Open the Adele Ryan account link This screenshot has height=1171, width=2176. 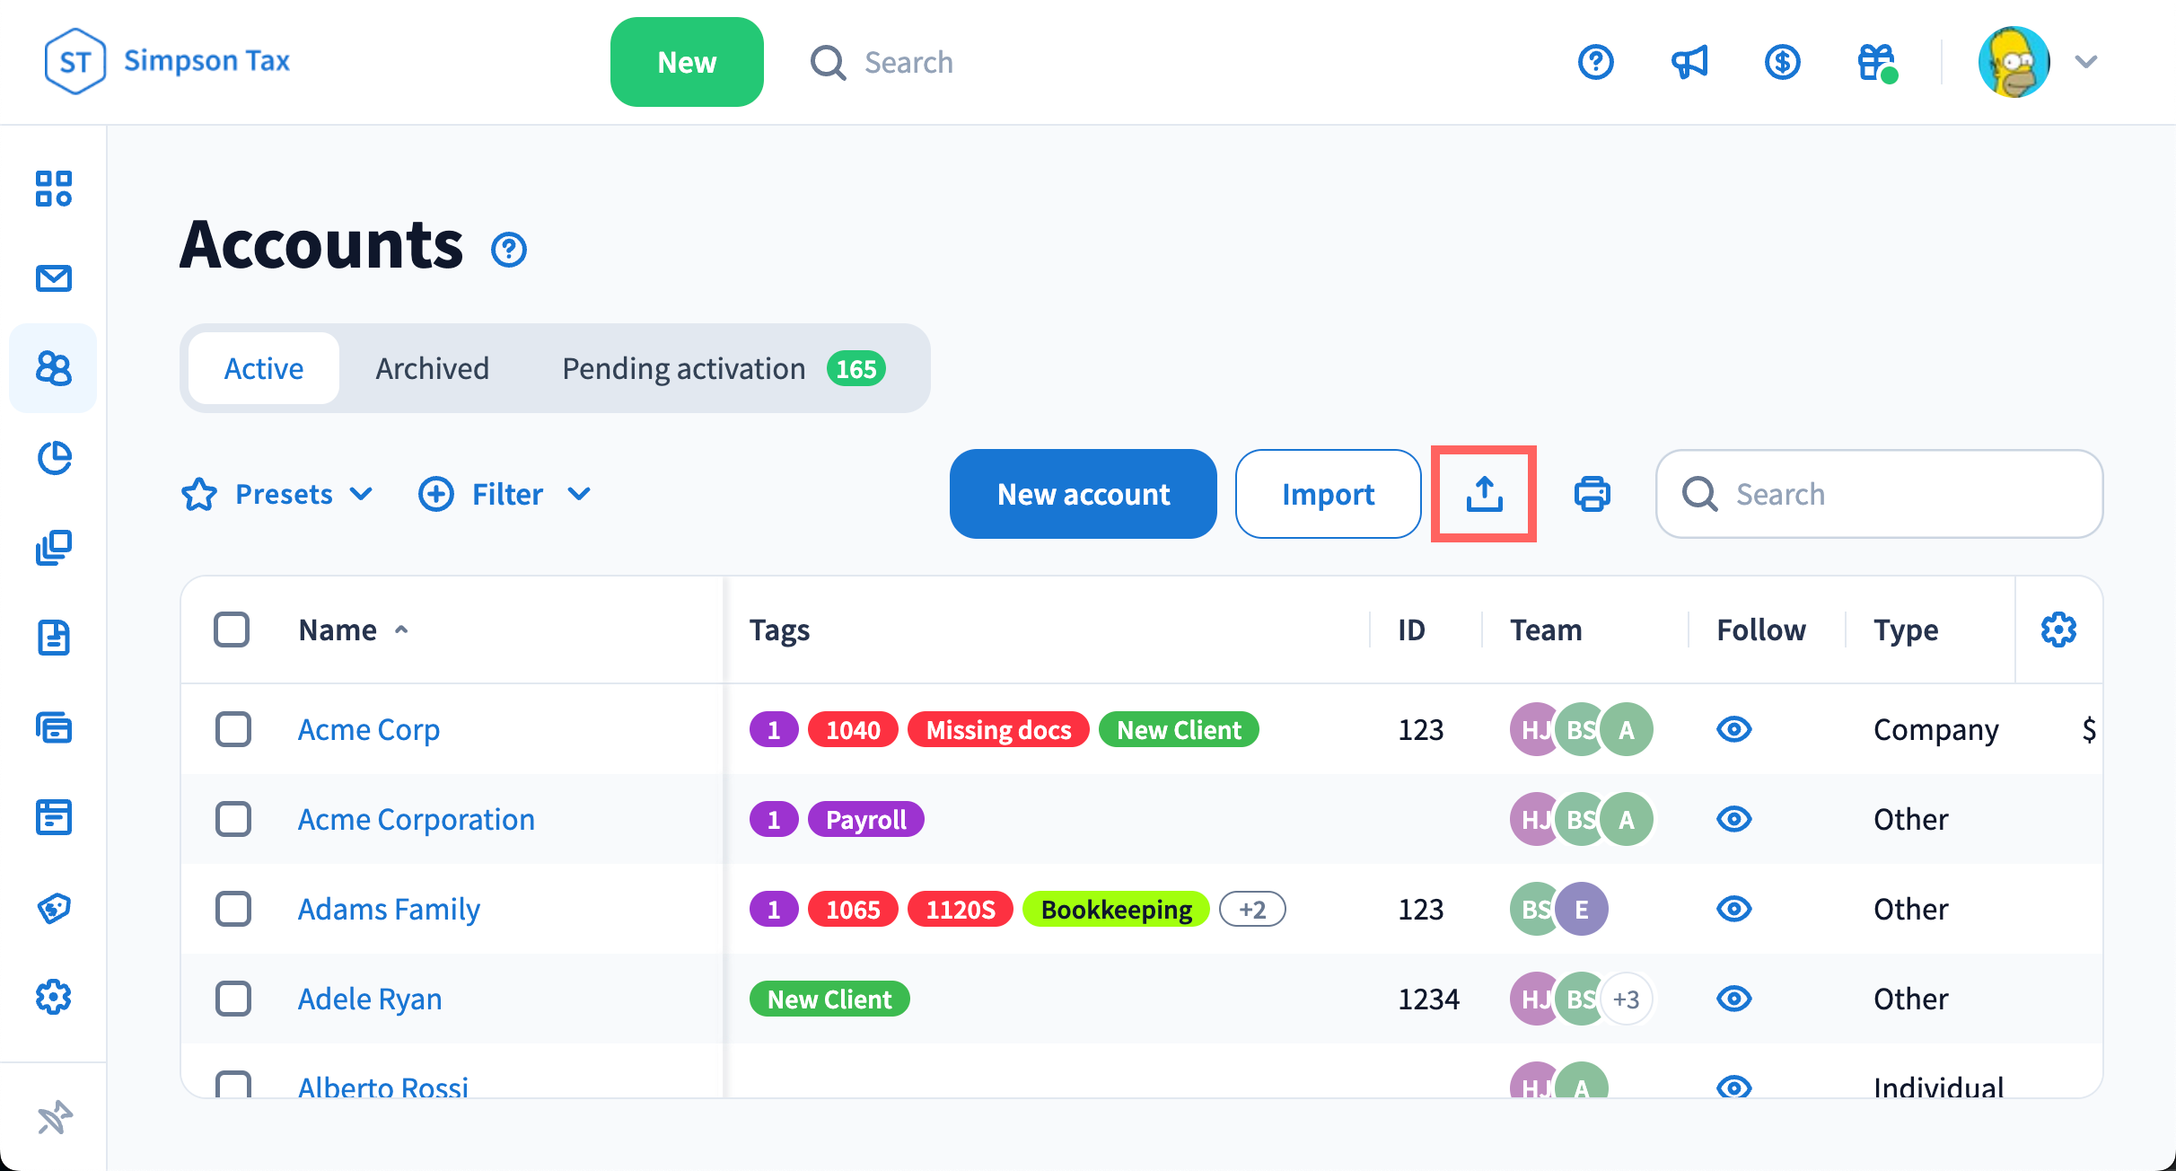(x=370, y=999)
